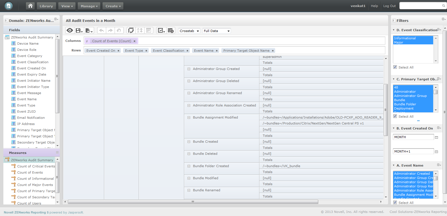
Task: Collapse the Administrator Group Created row
Action: tap(189, 69)
